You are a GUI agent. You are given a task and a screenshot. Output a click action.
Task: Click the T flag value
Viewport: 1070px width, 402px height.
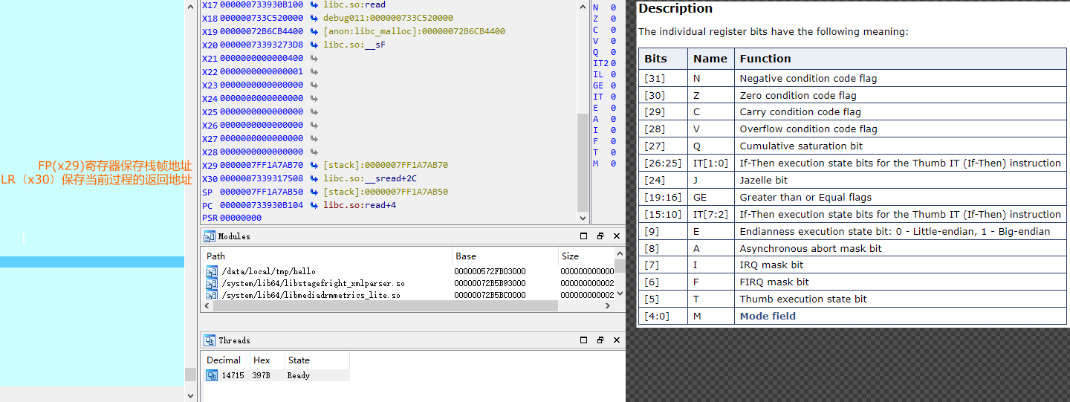point(613,152)
